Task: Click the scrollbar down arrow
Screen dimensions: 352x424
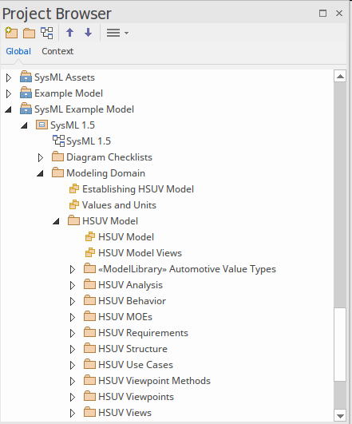Action: click(340, 415)
